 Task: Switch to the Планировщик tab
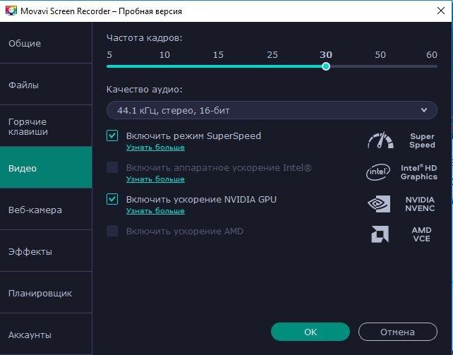46,293
